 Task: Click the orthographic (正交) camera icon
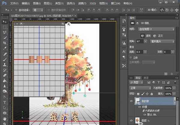pos(155,35)
